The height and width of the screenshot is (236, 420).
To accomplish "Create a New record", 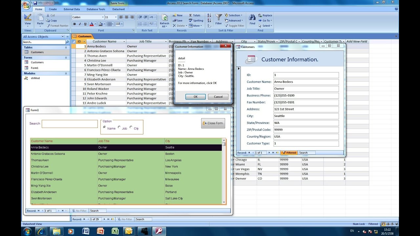I will (177, 15).
